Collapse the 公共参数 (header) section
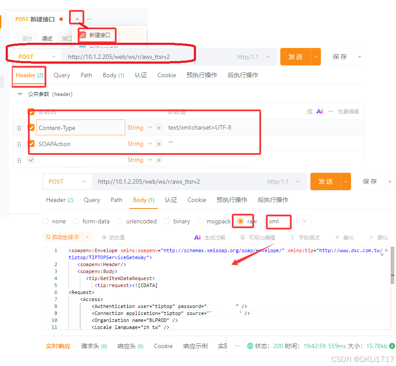Viewport: 396px width, 366px height. (19, 94)
